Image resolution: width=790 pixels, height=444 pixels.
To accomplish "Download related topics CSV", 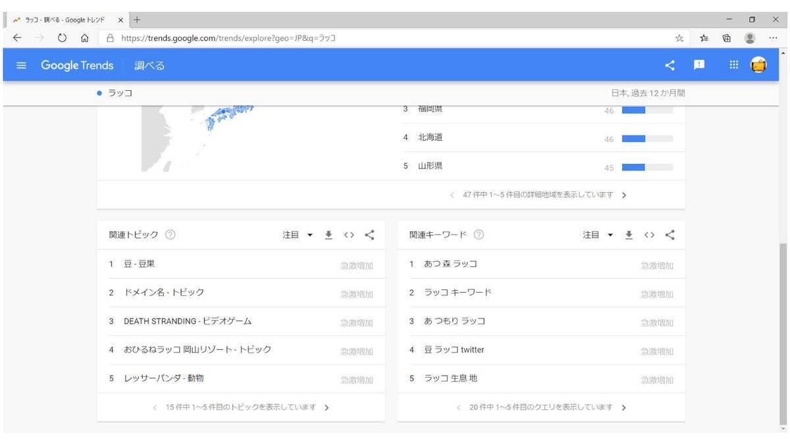I will 329,235.
